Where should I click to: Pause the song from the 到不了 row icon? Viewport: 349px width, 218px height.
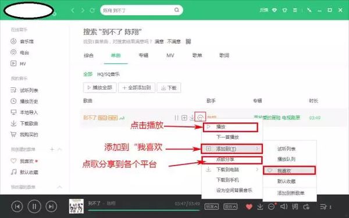pos(176,117)
